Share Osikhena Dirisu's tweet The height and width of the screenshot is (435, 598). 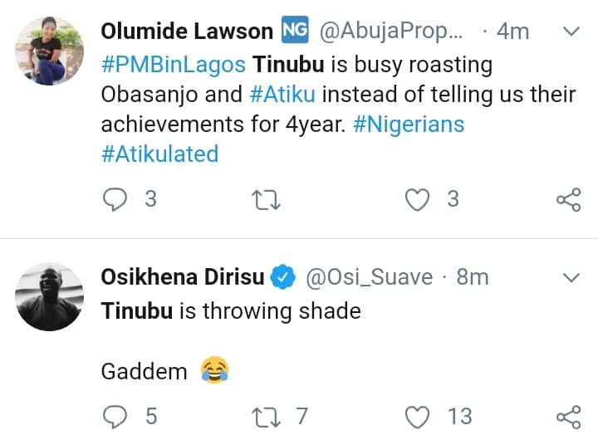[568, 414]
